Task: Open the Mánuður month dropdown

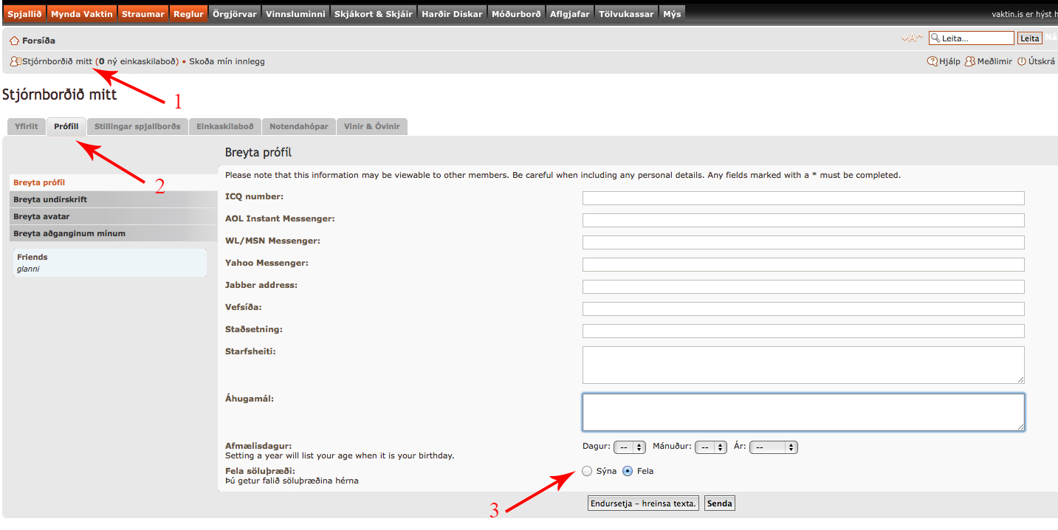Action: click(x=711, y=447)
